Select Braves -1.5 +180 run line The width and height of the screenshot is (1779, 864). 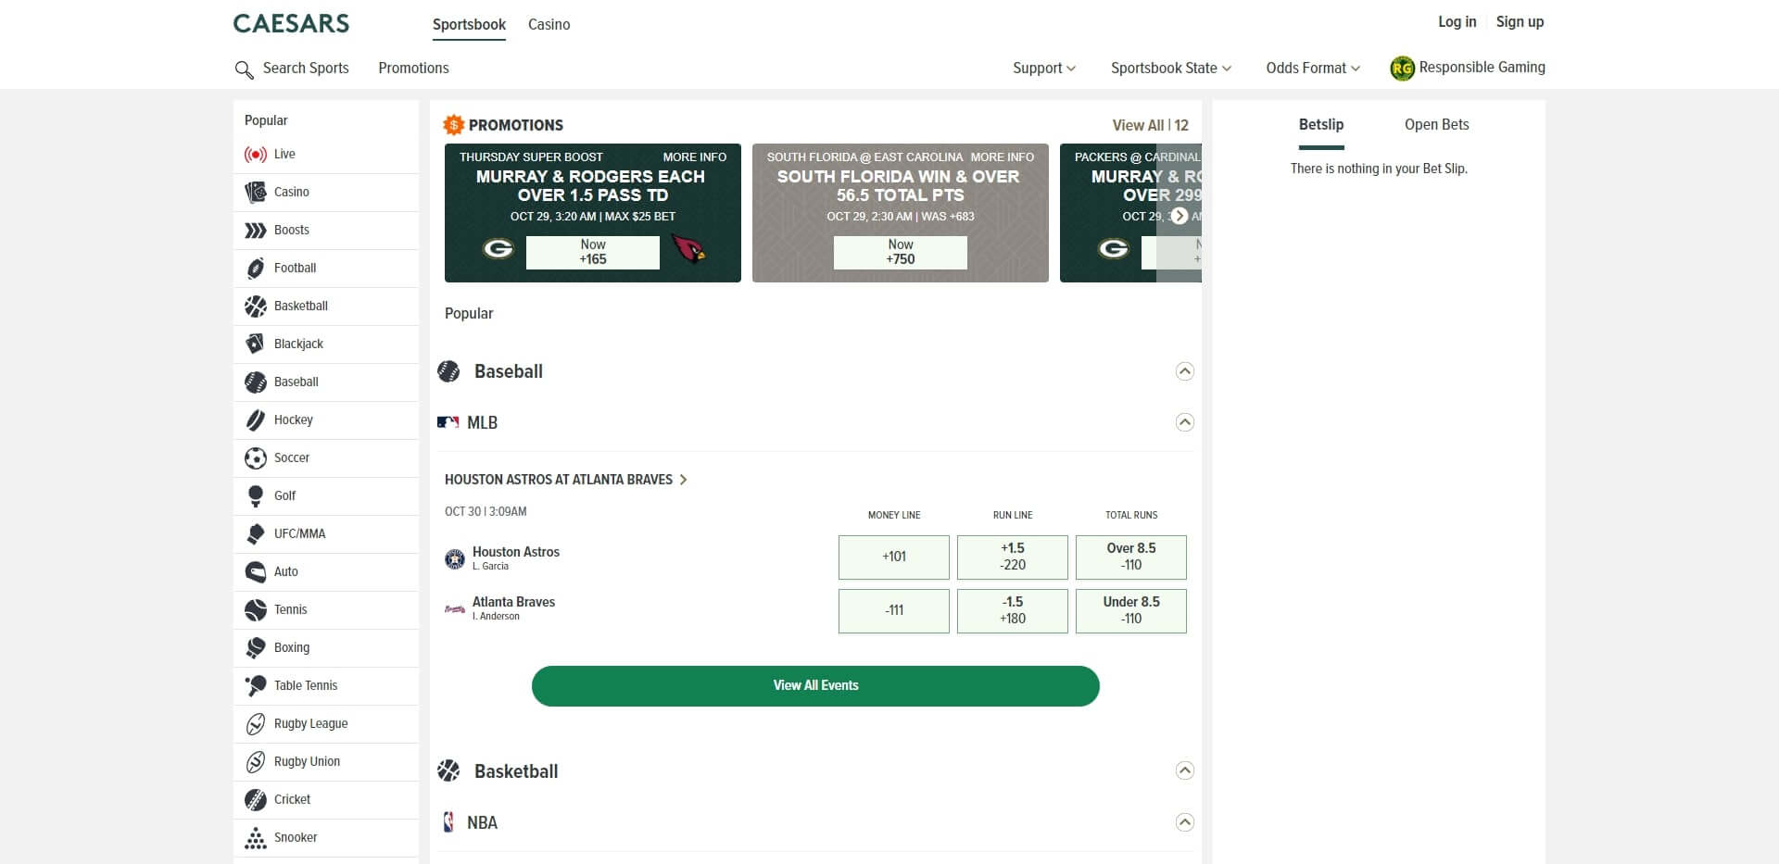1013,611
